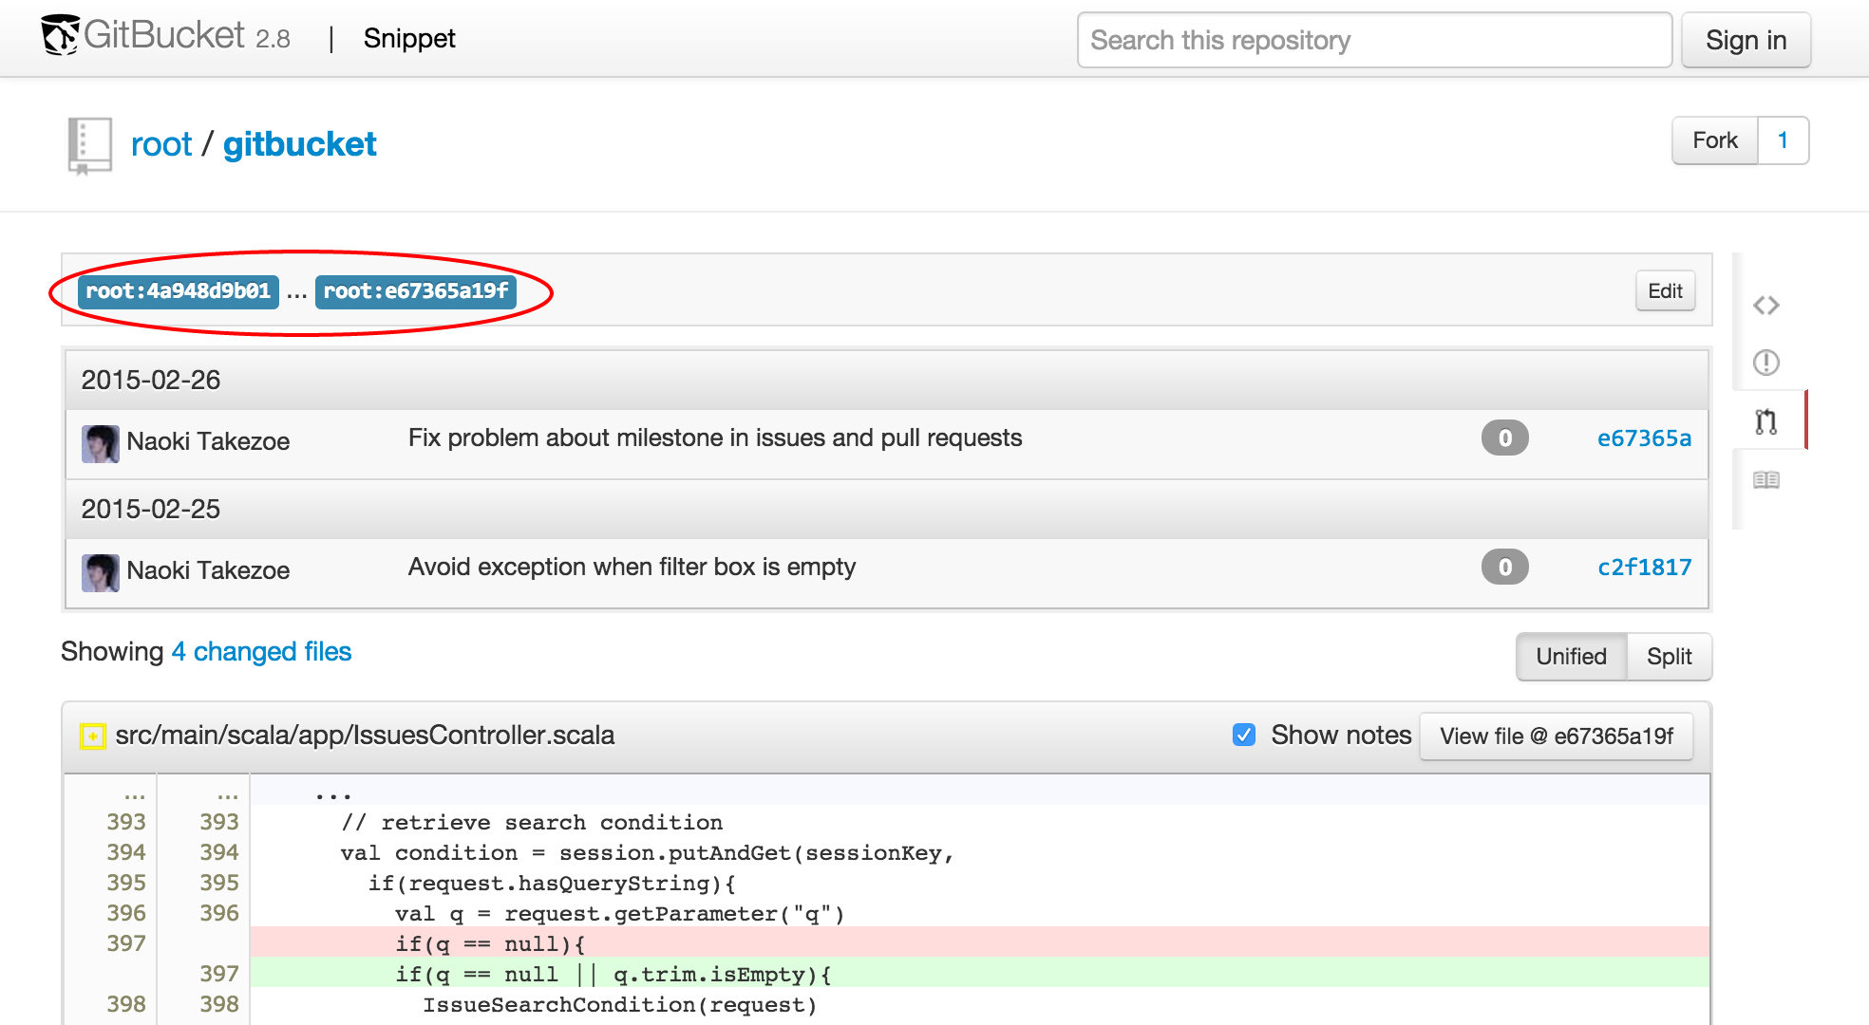Open the fork count 1
Viewport: 1869px width, 1025px height.
(x=1783, y=140)
